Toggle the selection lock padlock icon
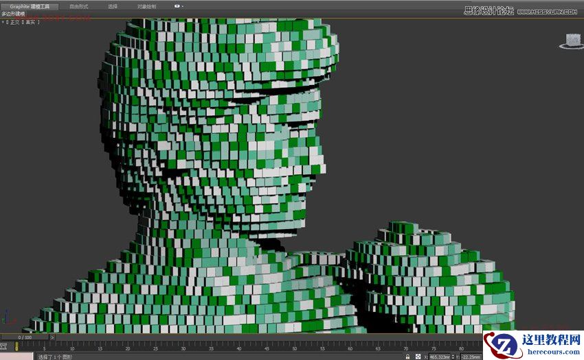 pos(407,357)
